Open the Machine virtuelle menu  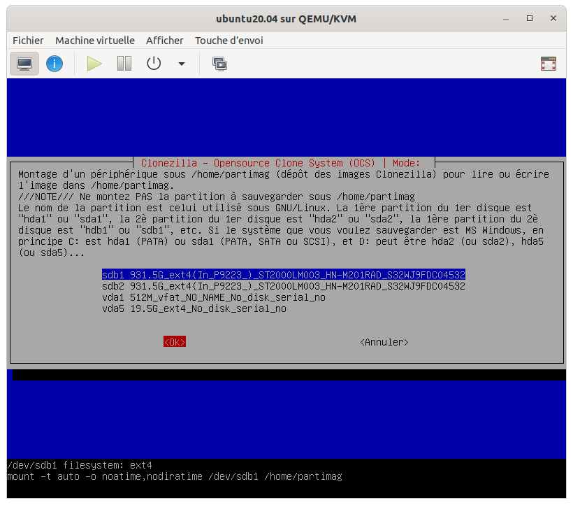(x=95, y=41)
